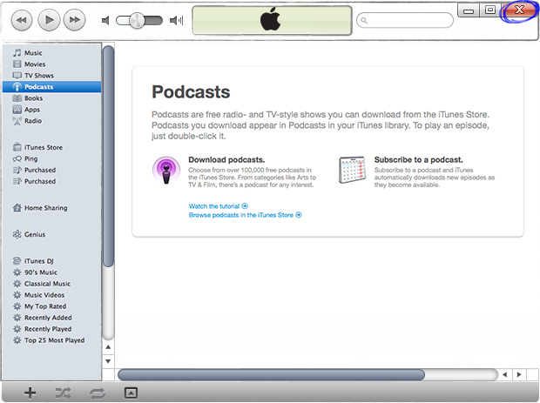Select Podcasts in the sidebar
Viewport: 540px width, 403px height.
(x=51, y=87)
